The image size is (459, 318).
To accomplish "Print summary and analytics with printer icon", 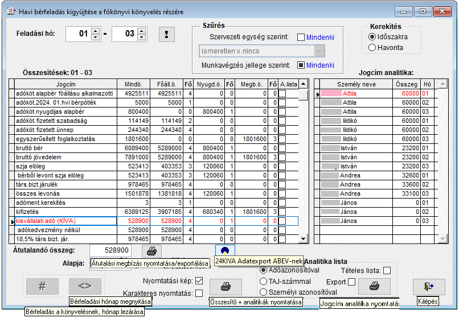I will coord(226,286).
